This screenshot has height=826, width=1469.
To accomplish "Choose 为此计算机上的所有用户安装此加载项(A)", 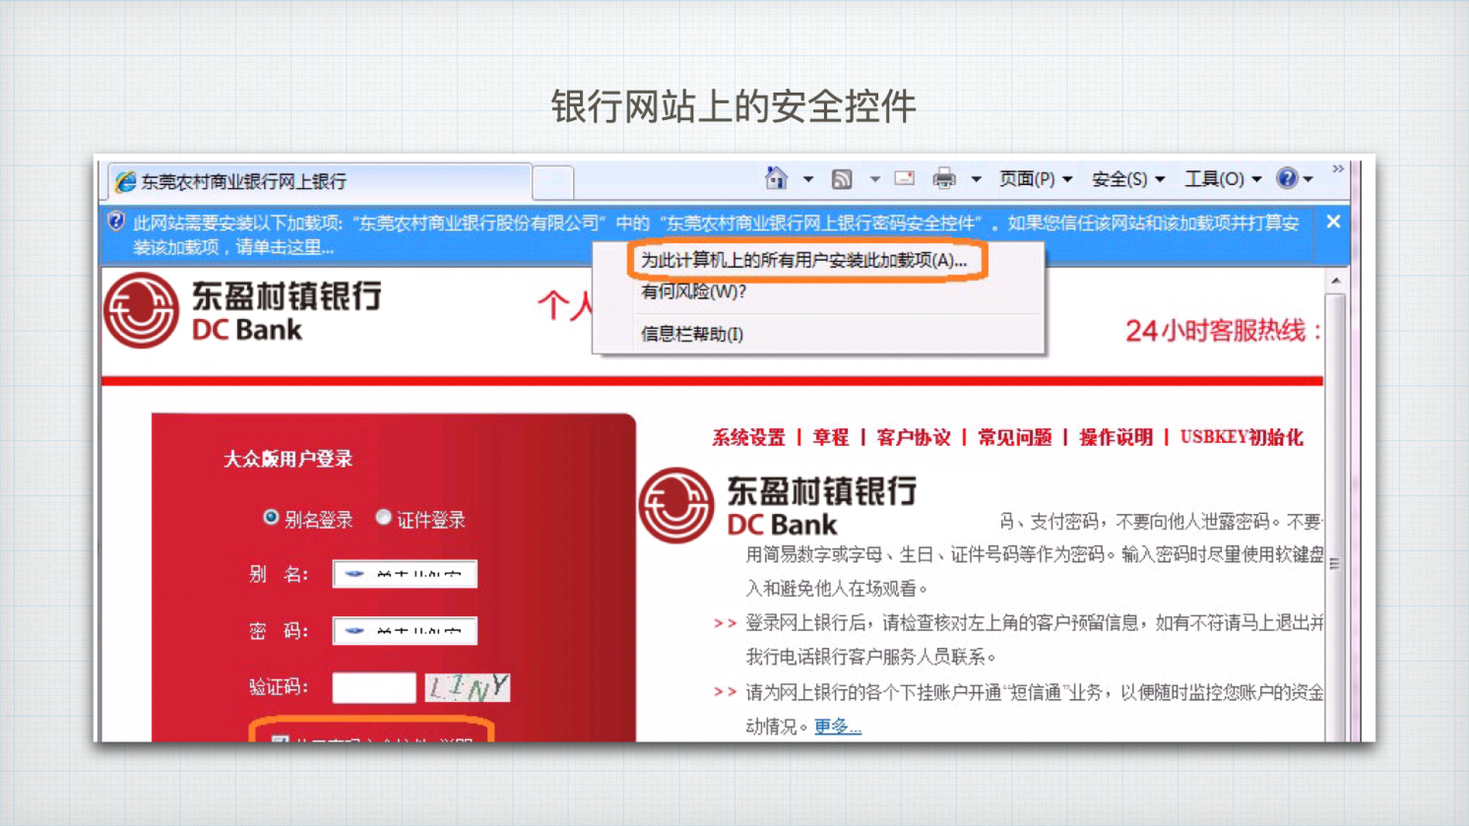I will pos(803,260).
